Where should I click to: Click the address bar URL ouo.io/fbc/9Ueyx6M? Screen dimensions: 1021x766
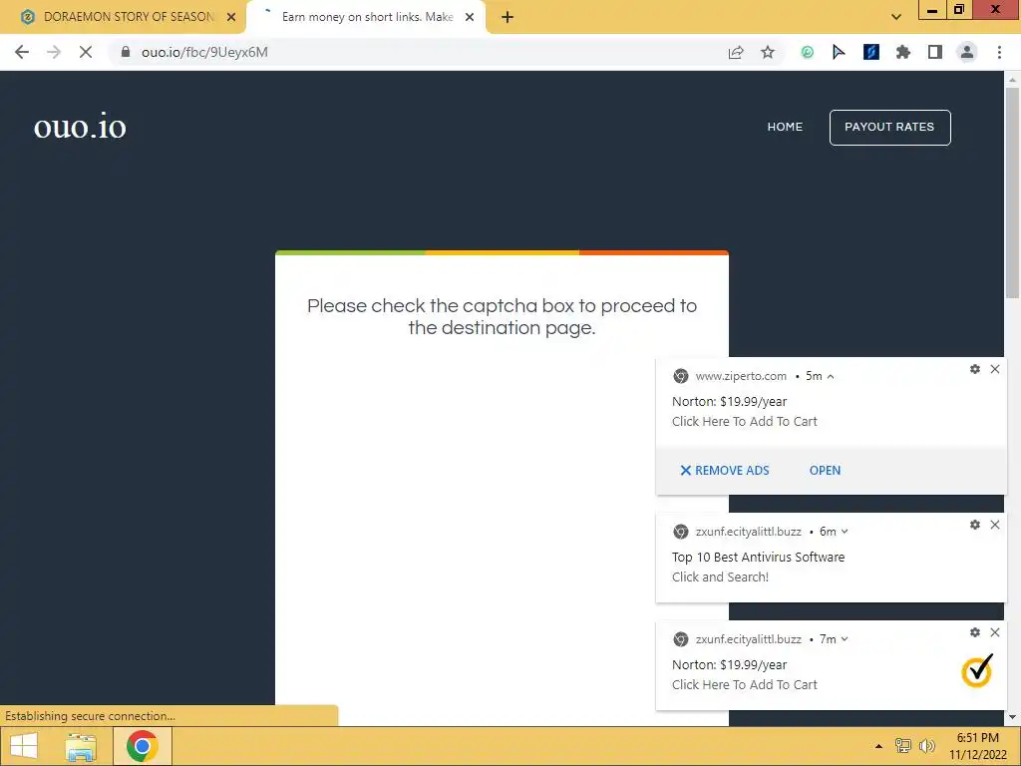click(204, 52)
